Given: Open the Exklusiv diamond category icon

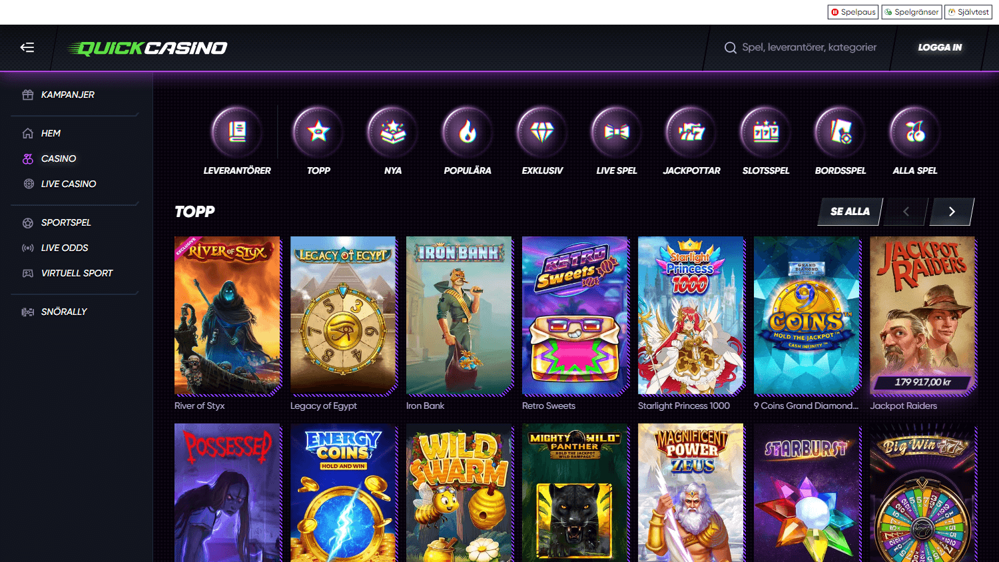Looking at the screenshot, I should [542, 132].
